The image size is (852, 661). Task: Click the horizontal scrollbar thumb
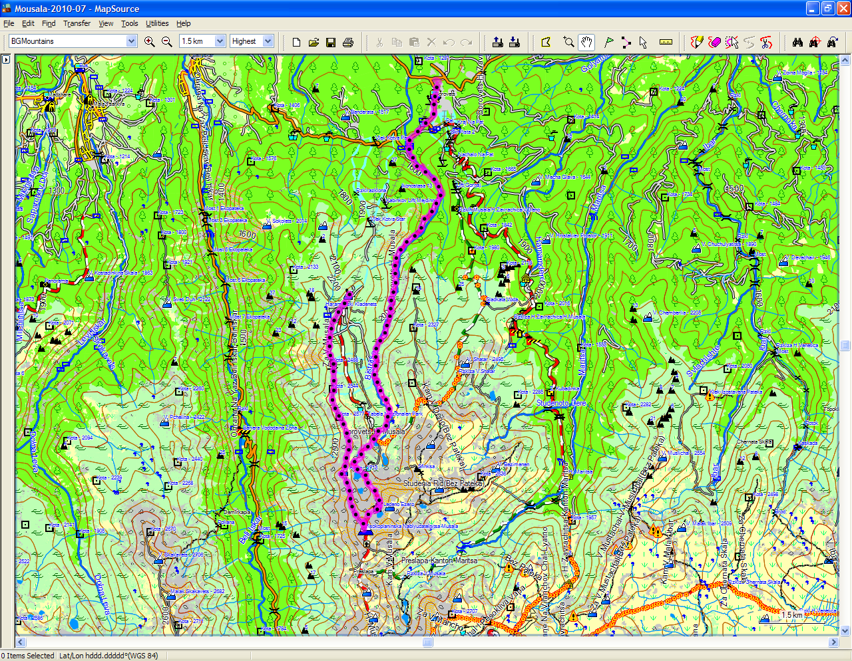[x=428, y=642]
